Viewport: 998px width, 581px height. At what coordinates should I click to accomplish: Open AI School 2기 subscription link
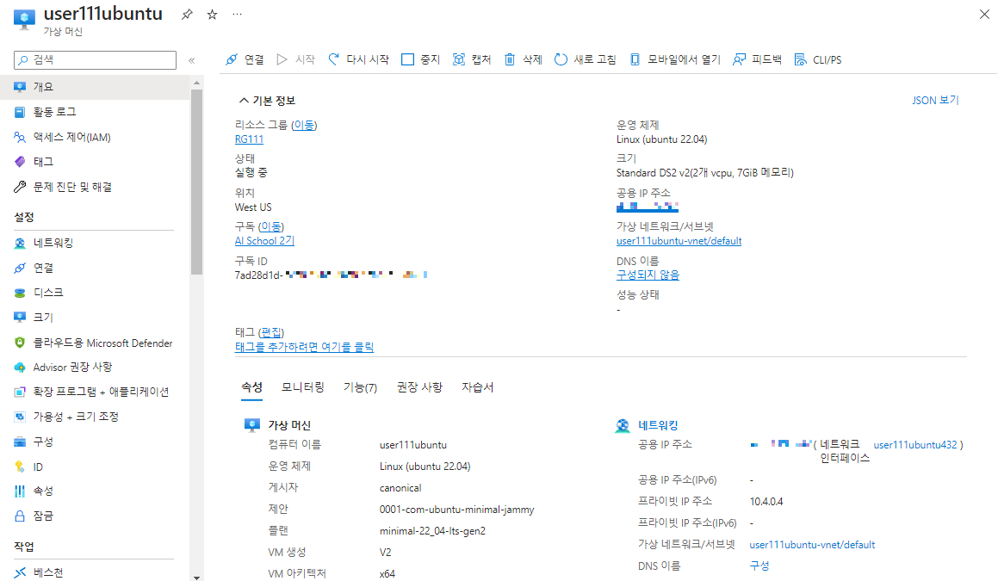click(264, 241)
